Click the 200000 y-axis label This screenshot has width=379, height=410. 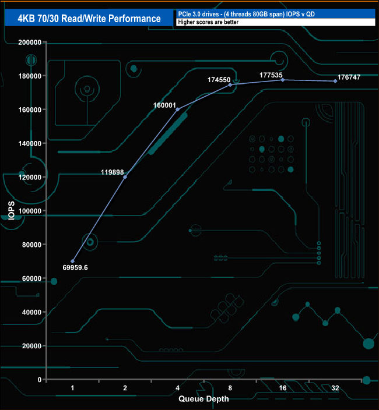(30, 43)
